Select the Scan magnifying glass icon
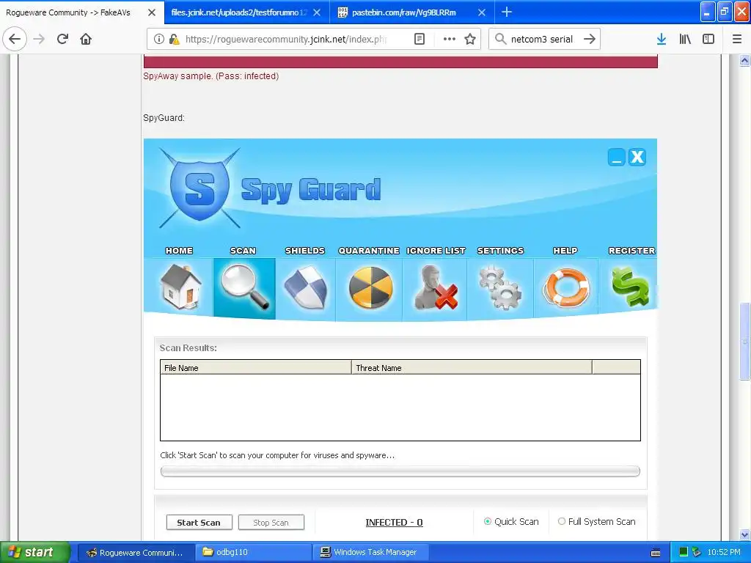The width and height of the screenshot is (751, 563). click(x=244, y=287)
